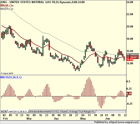Viewport: 140px width, 124px height.
Task: Click the 18.00 price axis label
Action: 130,39
